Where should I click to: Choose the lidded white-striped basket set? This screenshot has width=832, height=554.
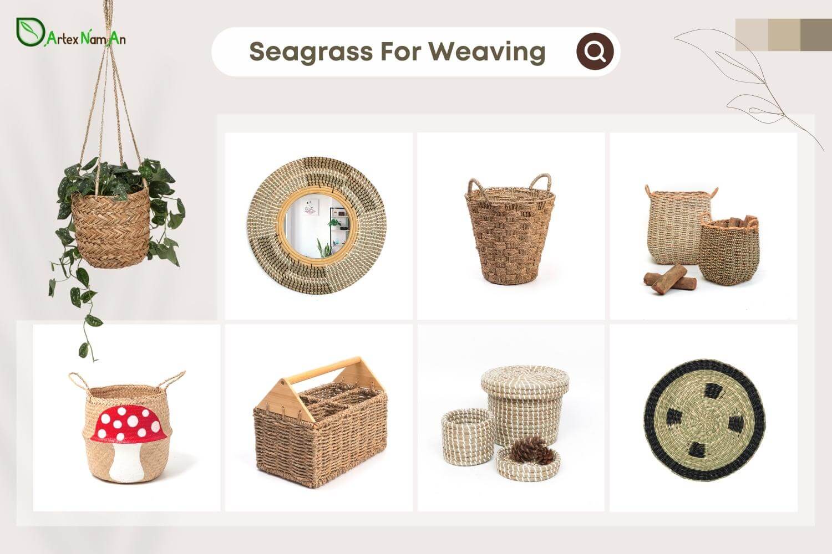coord(511,418)
